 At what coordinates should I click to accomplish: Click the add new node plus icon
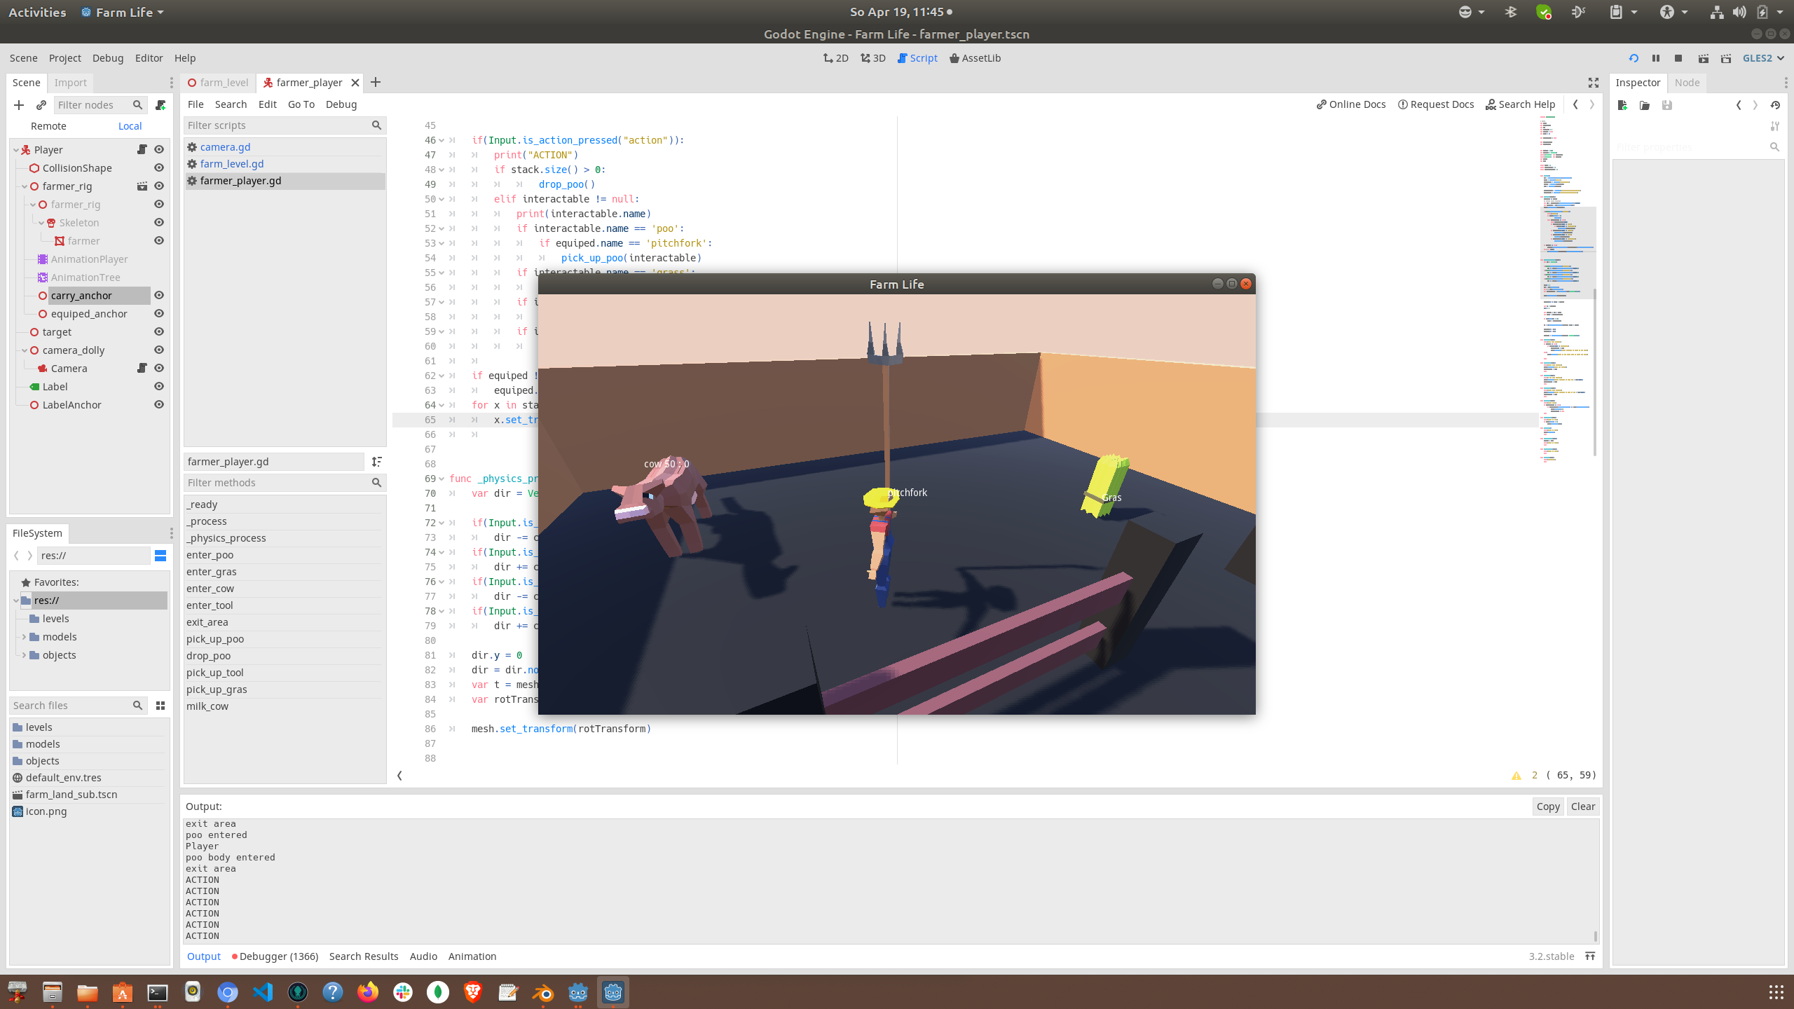[19, 105]
